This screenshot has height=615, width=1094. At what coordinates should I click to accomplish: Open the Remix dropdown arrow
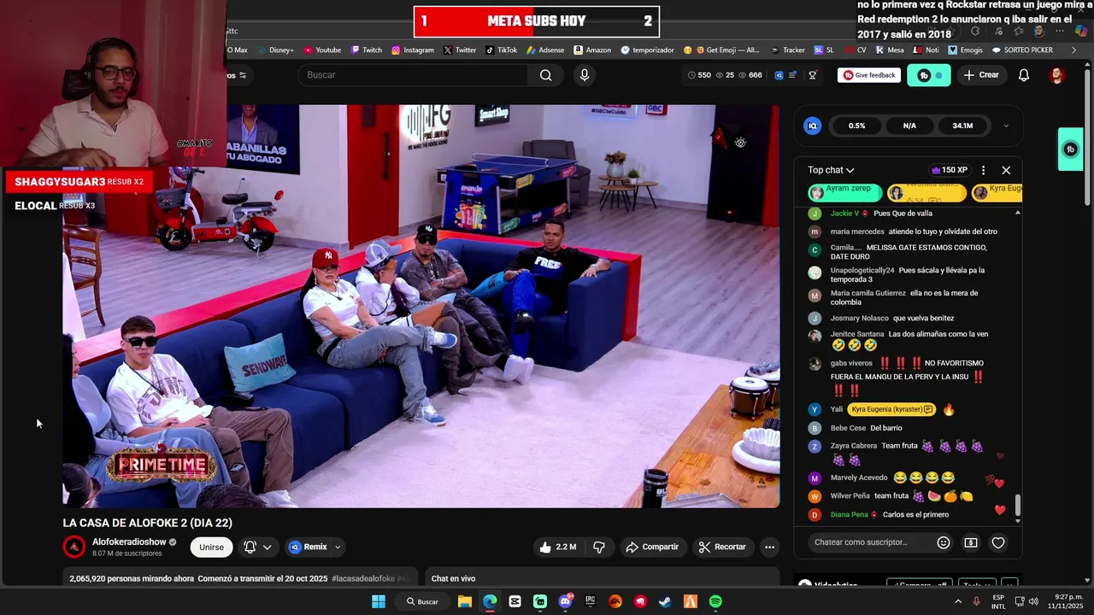pos(338,547)
